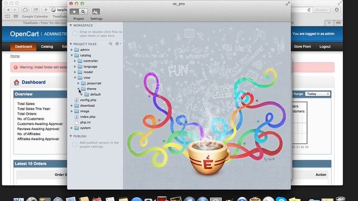
Task: Go back in the Safari window
Action: pyautogui.click(x=8, y=10)
